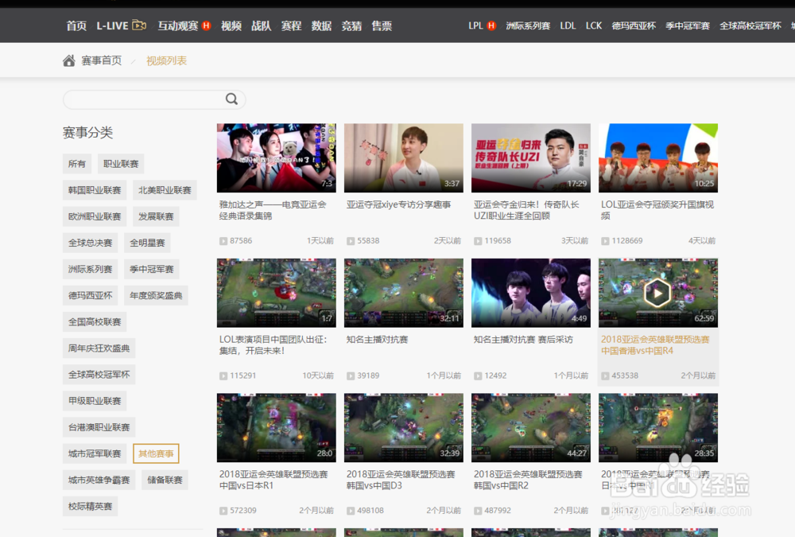The width and height of the screenshot is (795, 537).
Task: Open LOL表演项目中国团队出征 thumbnail
Action: [x=277, y=293]
